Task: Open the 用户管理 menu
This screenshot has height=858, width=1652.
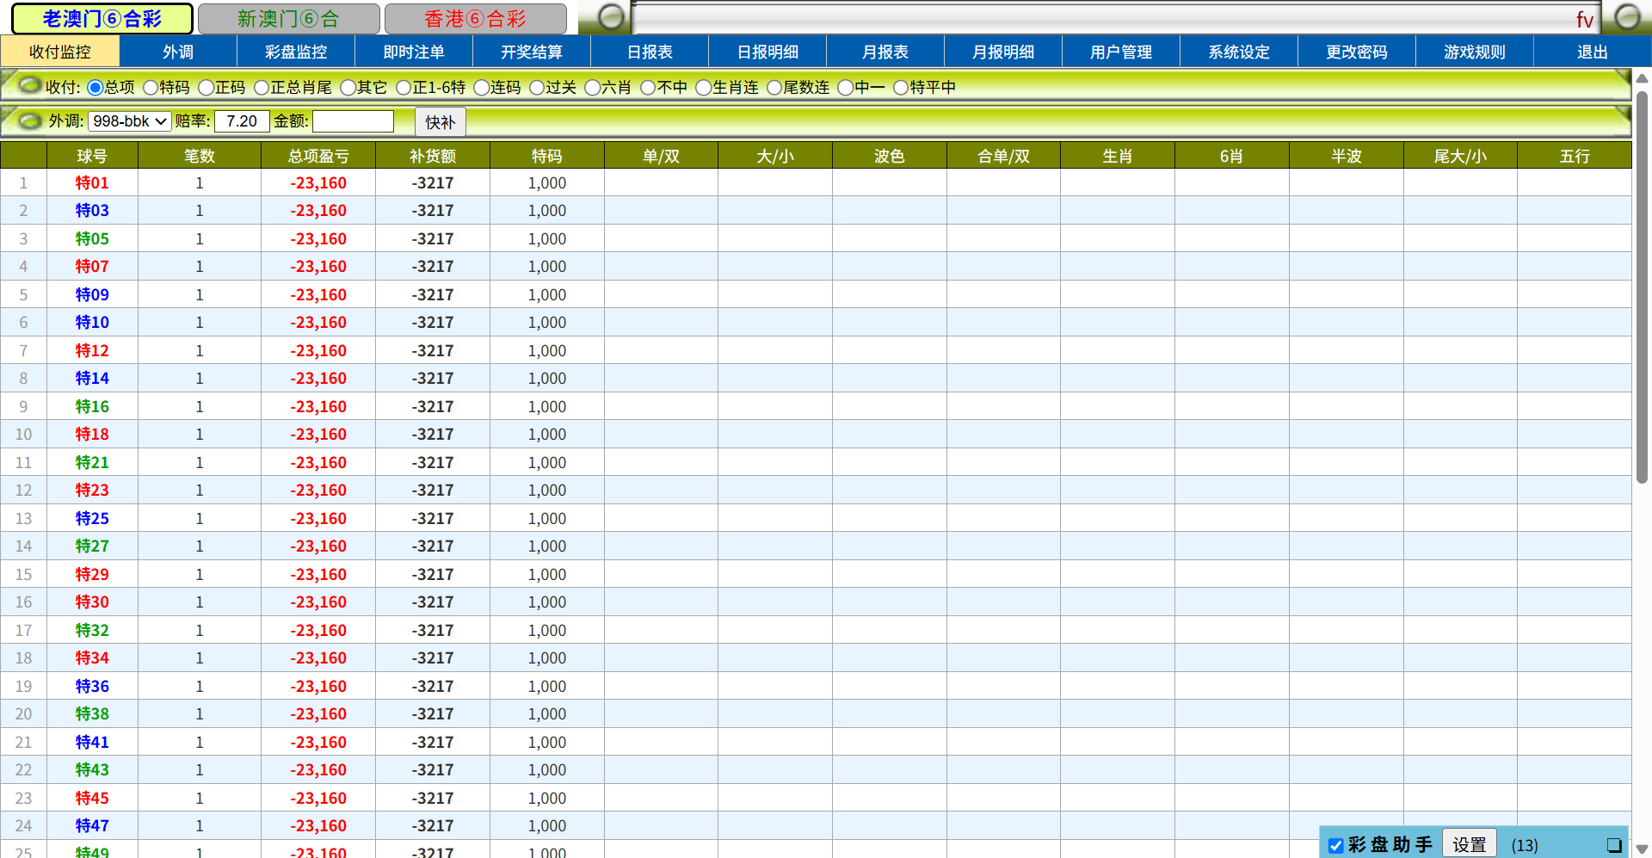Action: [x=1120, y=52]
